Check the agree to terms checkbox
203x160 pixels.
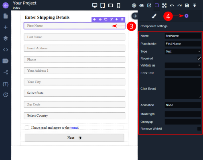click(27, 128)
